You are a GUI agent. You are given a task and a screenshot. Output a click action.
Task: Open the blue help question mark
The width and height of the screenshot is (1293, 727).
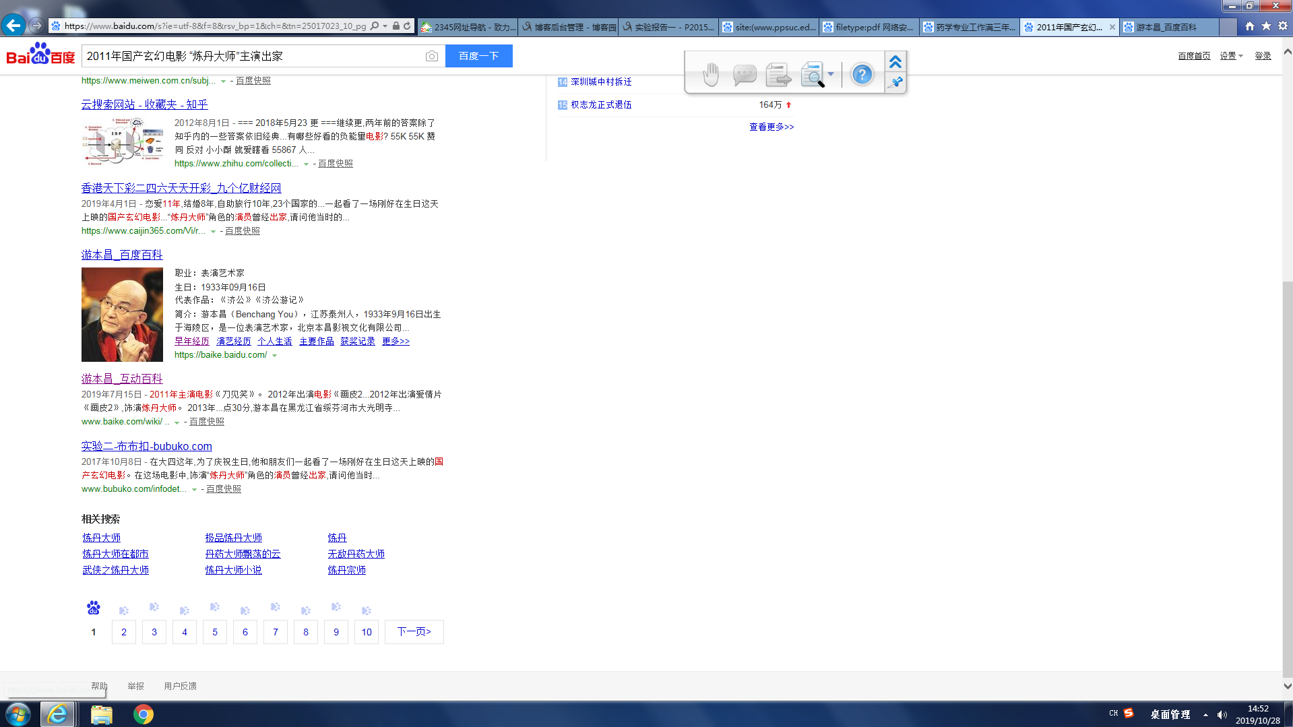coord(862,74)
